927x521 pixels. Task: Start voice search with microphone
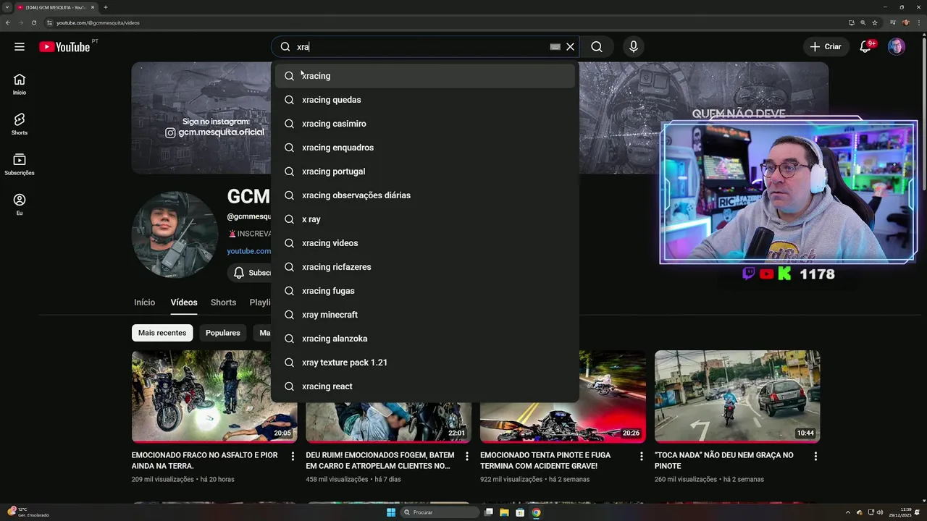[x=634, y=47]
